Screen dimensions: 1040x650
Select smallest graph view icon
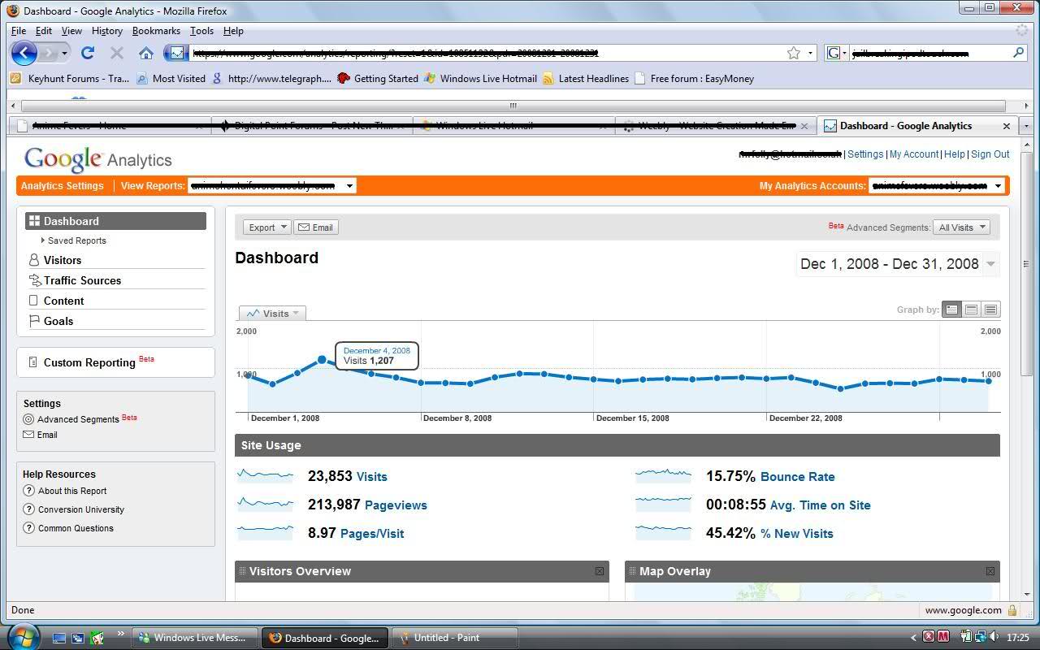click(x=951, y=310)
